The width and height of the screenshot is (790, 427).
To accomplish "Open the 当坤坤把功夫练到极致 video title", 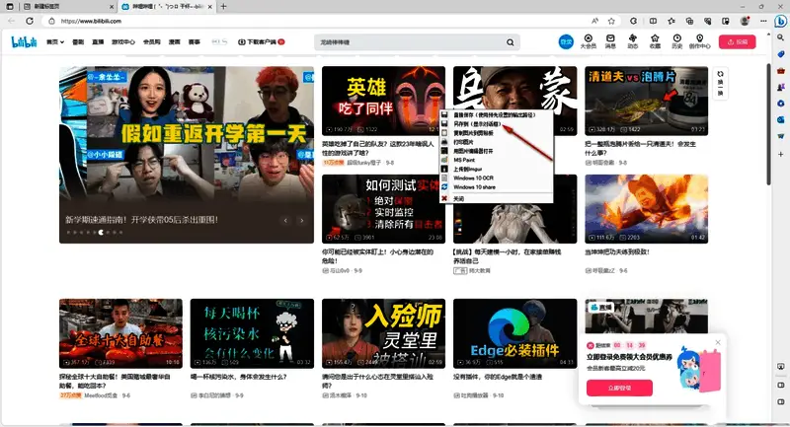I will [616, 252].
